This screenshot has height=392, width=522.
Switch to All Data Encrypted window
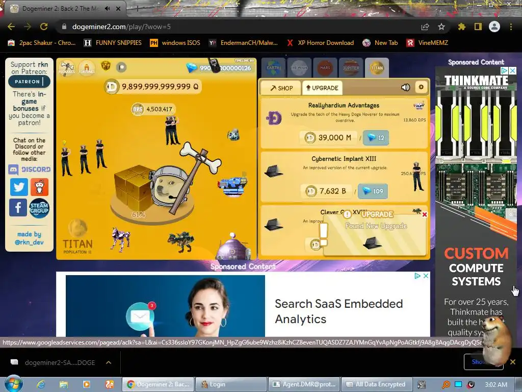pyautogui.click(x=377, y=384)
